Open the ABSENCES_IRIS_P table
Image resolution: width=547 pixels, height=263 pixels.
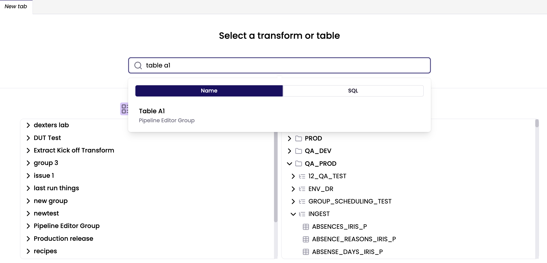pos(339,227)
